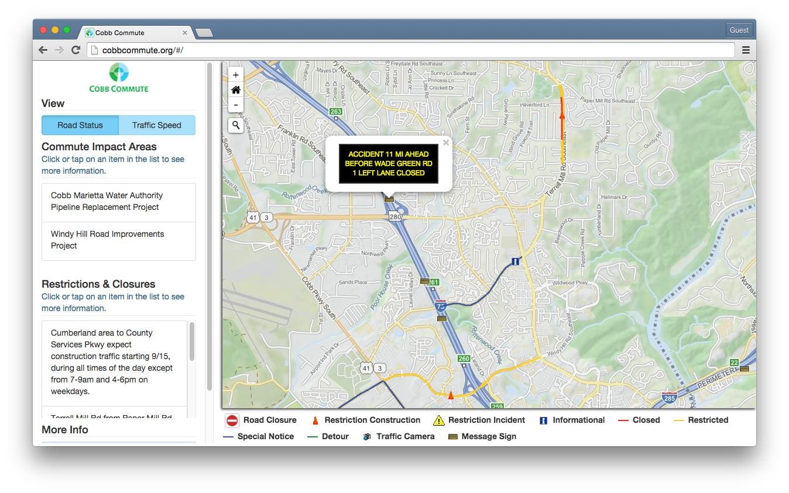Close the accident message popup
Screen dimensions: 789x493
[446, 142]
